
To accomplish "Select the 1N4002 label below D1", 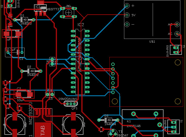I will [x=26, y=24].
